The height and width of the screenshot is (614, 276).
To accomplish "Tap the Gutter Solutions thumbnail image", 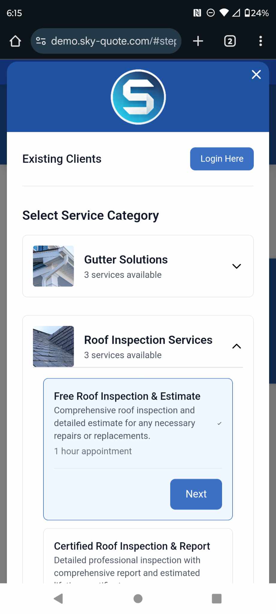I will tap(53, 266).
